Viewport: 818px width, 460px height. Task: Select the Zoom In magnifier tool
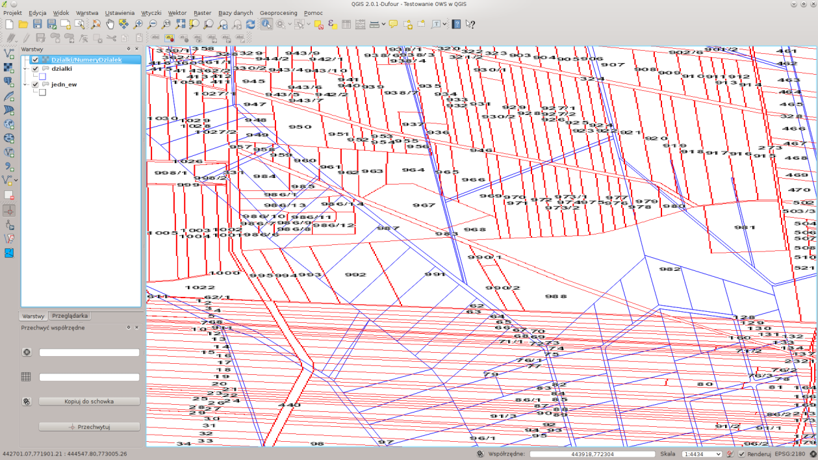pos(138,25)
